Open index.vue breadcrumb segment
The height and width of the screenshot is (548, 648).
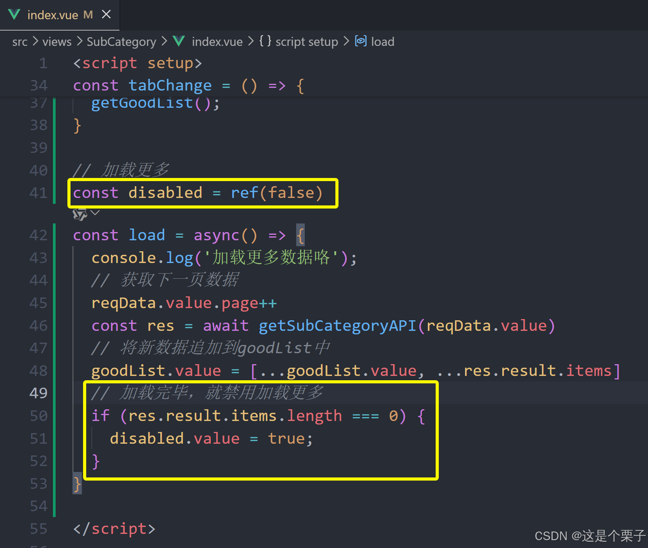tap(217, 42)
